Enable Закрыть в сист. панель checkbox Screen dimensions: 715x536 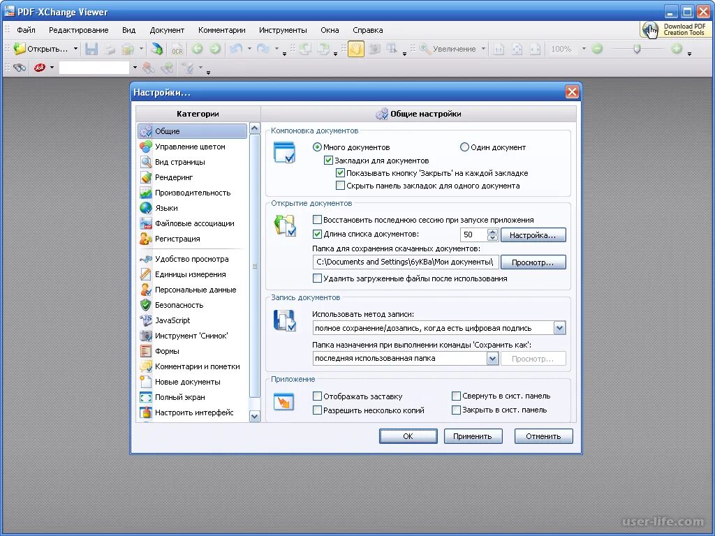(456, 410)
